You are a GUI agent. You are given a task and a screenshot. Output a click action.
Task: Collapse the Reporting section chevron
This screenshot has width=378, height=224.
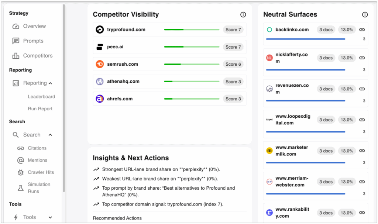(x=51, y=83)
